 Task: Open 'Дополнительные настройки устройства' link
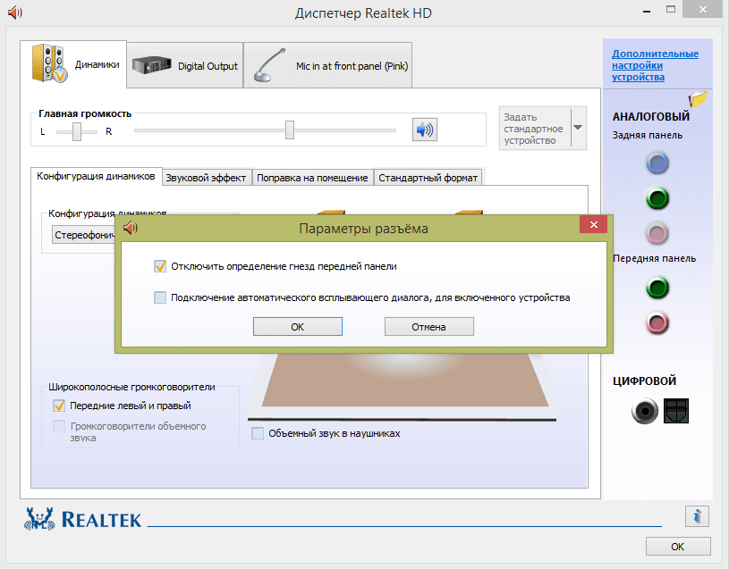point(655,65)
